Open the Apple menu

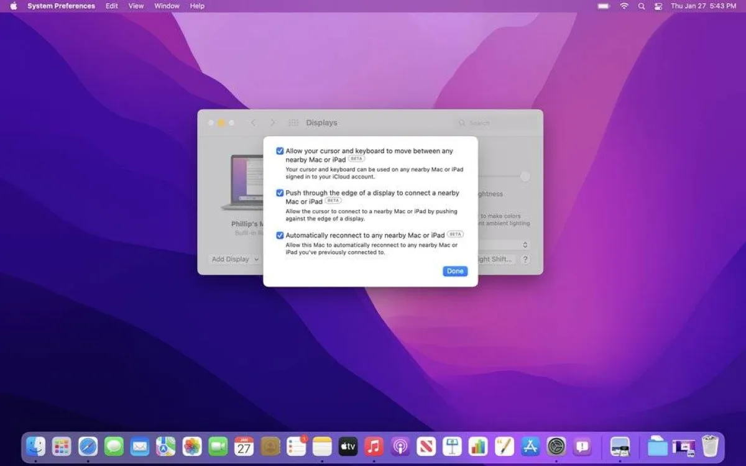tap(13, 6)
